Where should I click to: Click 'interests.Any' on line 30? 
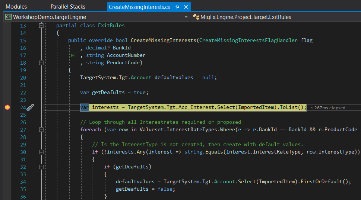pyautogui.click(x=126, y=152)
